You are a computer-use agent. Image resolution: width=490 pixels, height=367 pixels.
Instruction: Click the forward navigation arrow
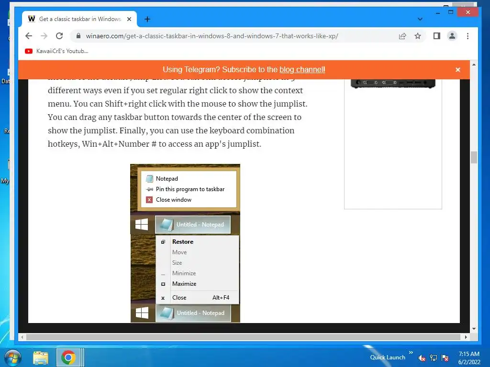point(44,36)
